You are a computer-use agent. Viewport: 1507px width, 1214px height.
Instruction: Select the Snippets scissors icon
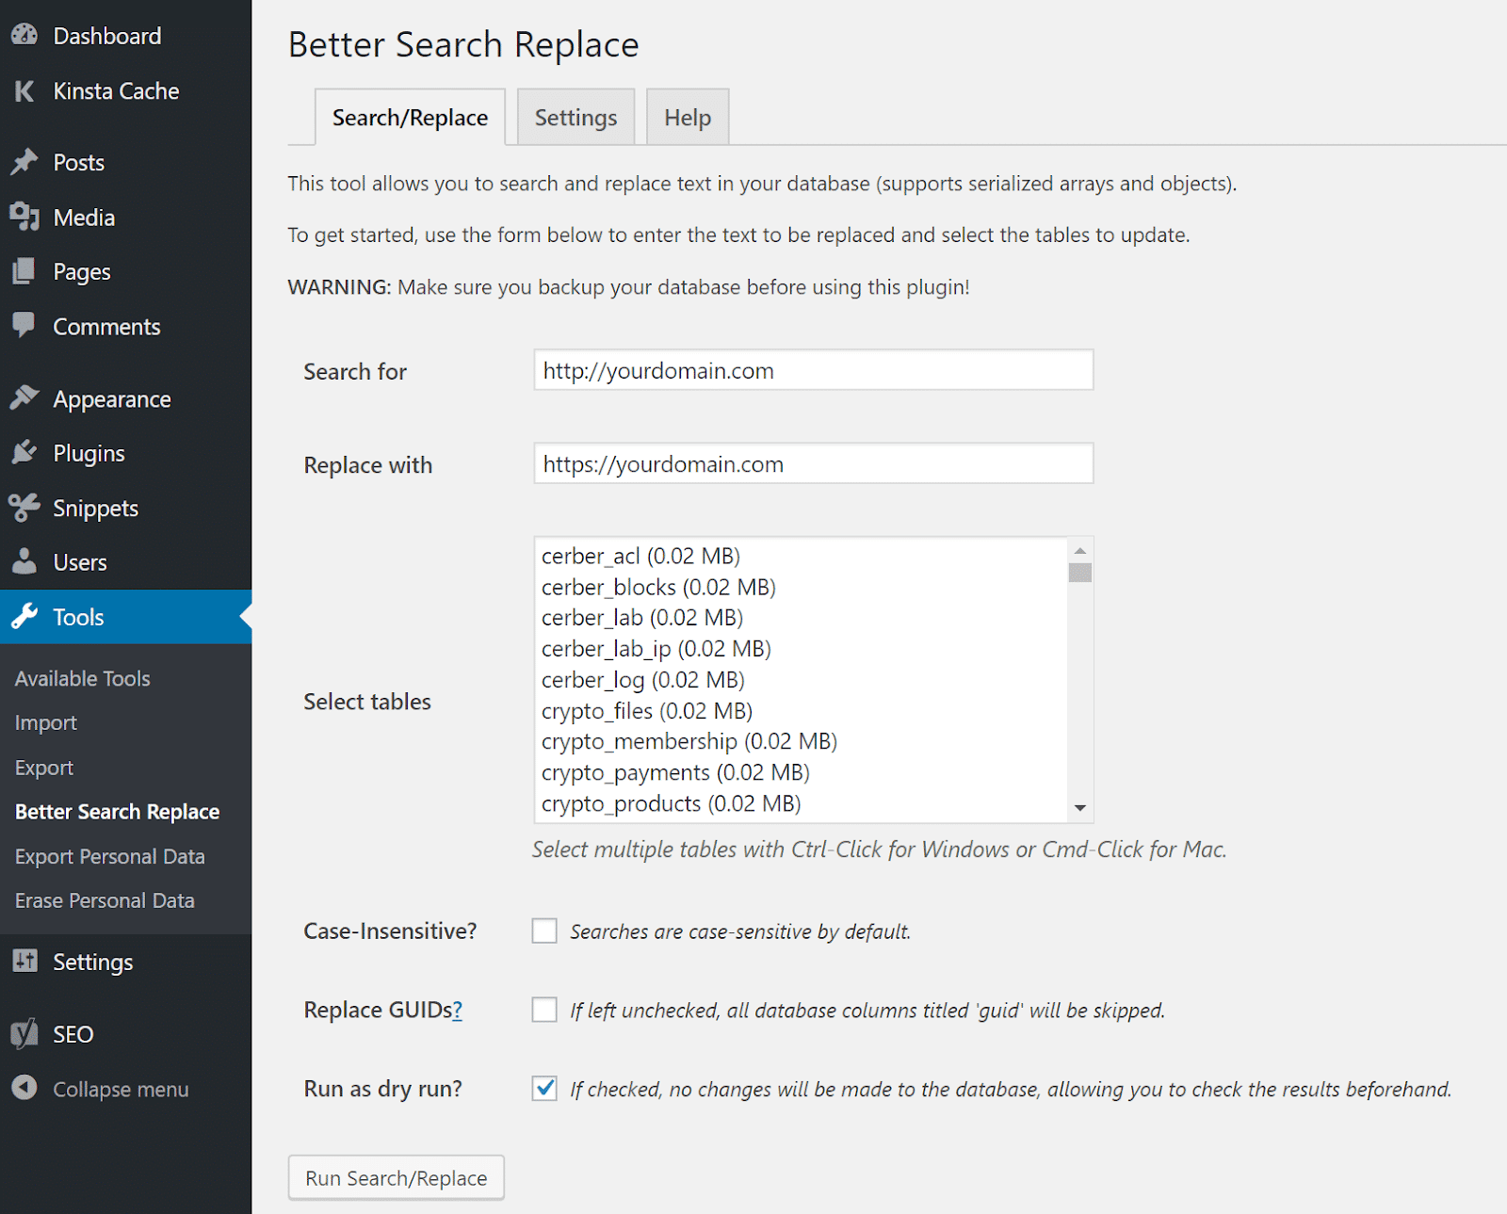25,508
